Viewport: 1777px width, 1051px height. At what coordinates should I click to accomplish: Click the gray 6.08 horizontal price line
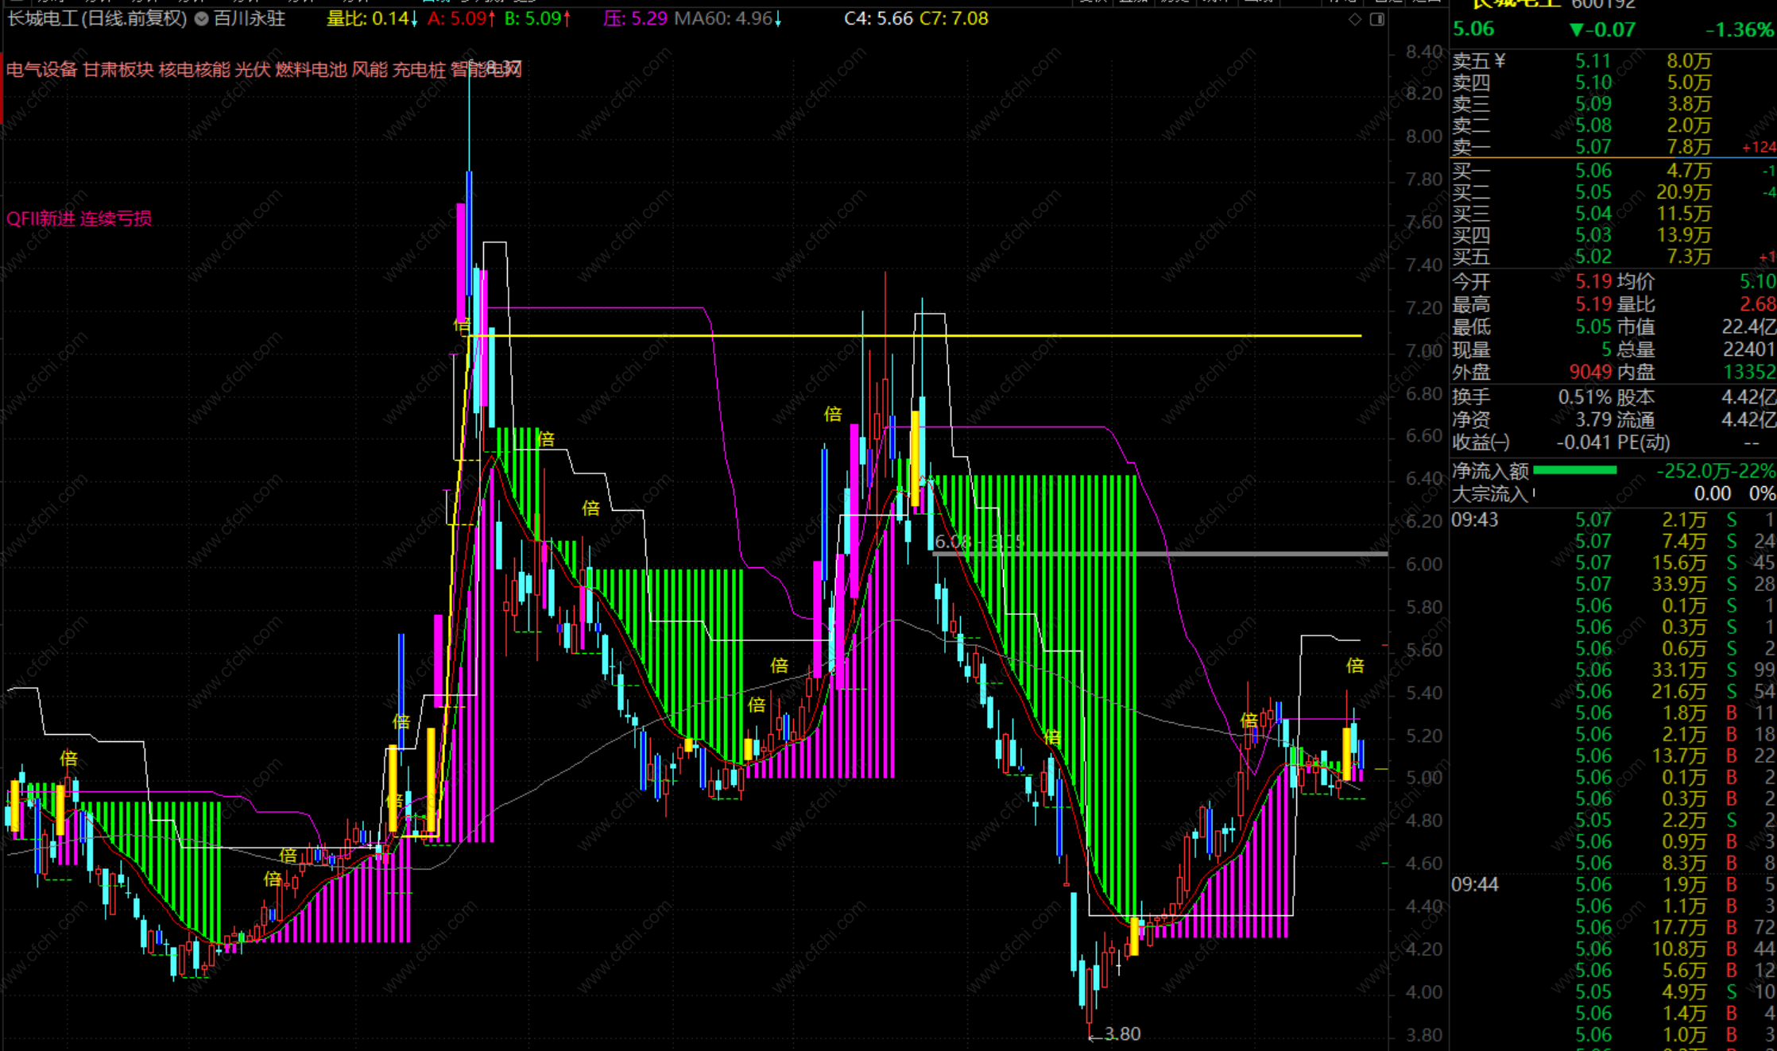coord(1272,554)
